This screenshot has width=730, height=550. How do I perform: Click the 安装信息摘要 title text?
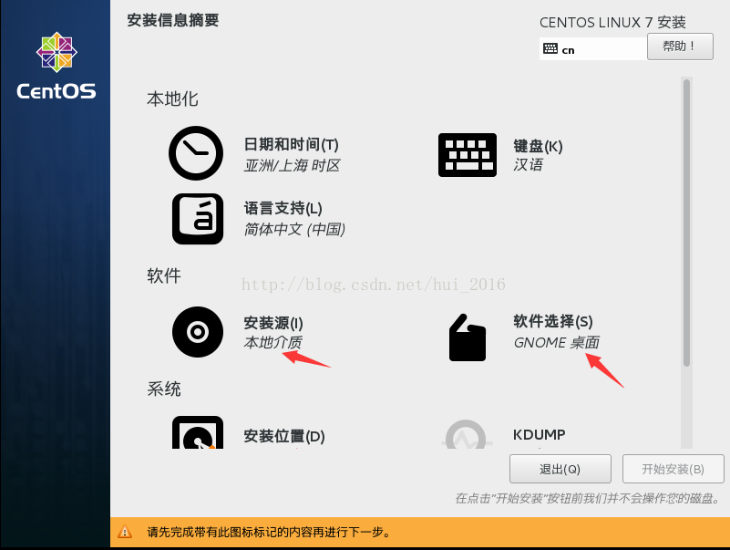pyautogui.click(x=173, y=20)
